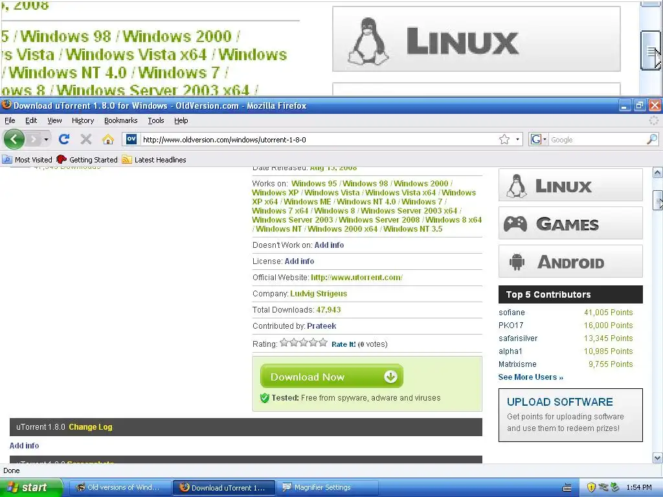663x497 pixels.
Task: Click the Android robot icon
Action: pyautogui.click(x=517, y=262)
